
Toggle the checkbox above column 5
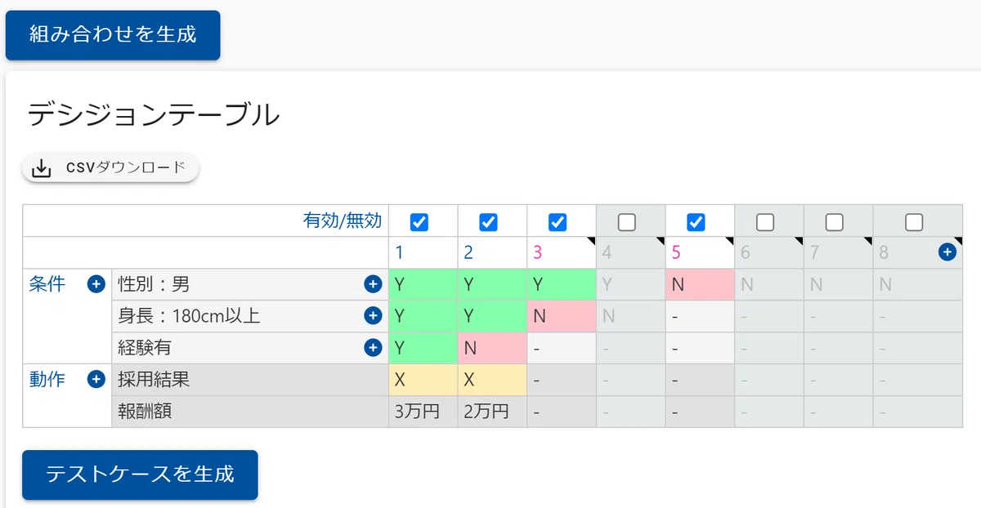(697, 221)
